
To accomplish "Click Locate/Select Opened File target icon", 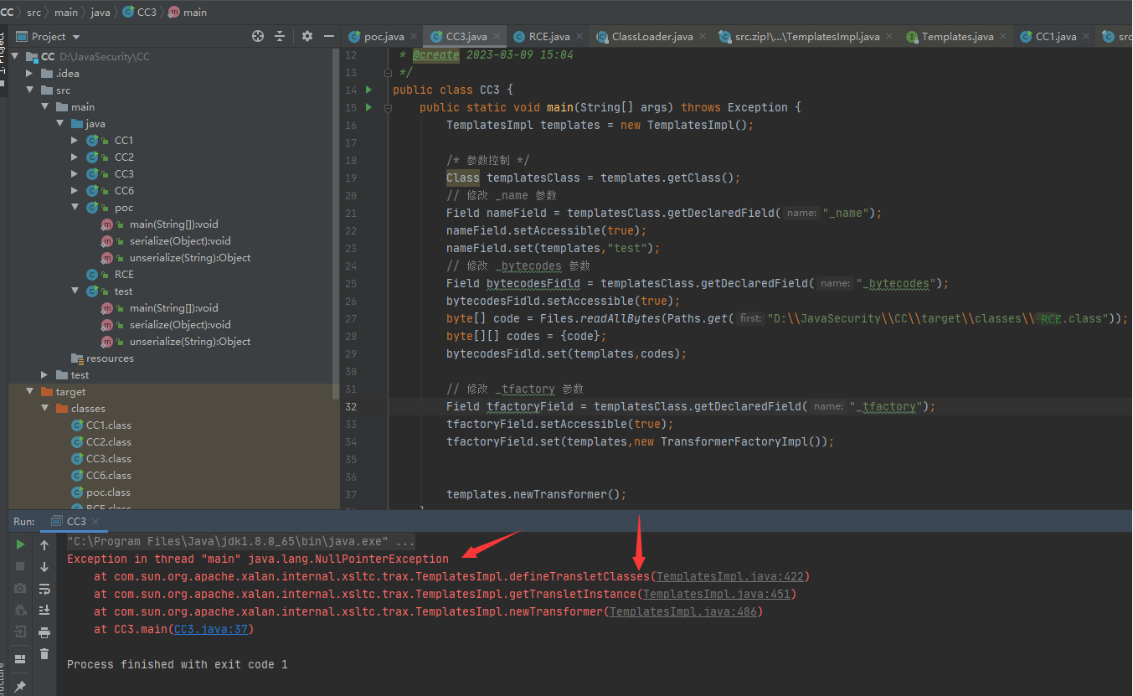I will tap(258, 36).
